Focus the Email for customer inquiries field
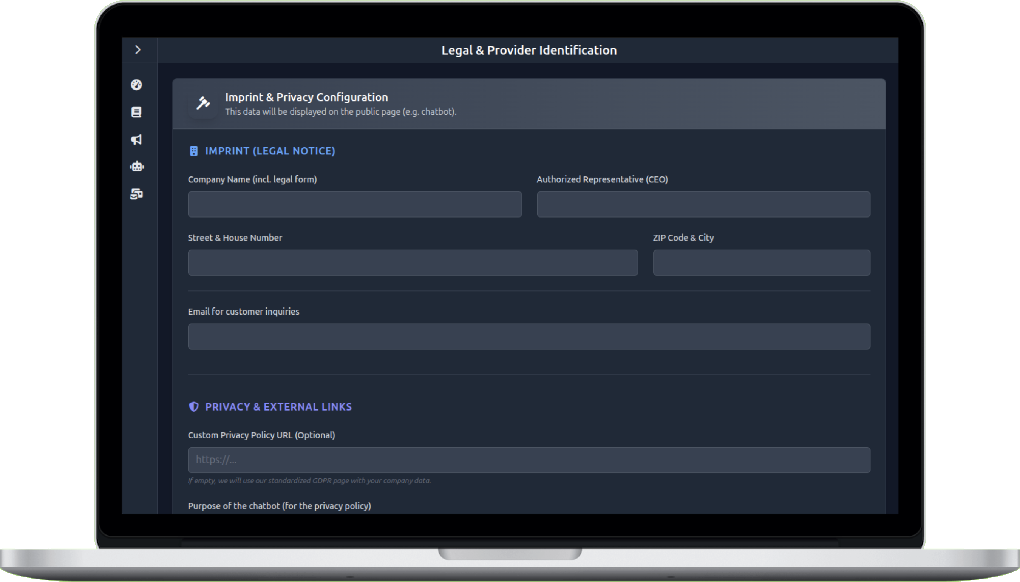 pos(529,336)
